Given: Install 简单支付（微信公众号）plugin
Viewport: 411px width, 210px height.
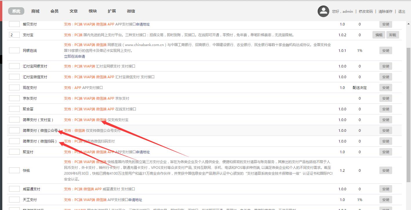Looking at the screenshot, I should click(x=385, y=131).
